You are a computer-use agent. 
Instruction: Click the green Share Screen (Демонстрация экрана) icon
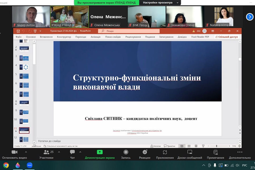pos(100,152)
